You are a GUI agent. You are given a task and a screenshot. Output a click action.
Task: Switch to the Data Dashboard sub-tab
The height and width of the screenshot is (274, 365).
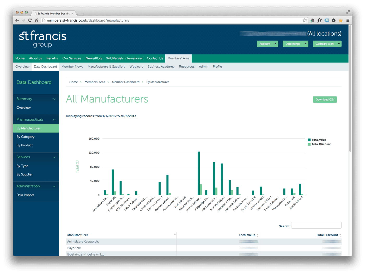pyautogui.click(x=45, y=67)
